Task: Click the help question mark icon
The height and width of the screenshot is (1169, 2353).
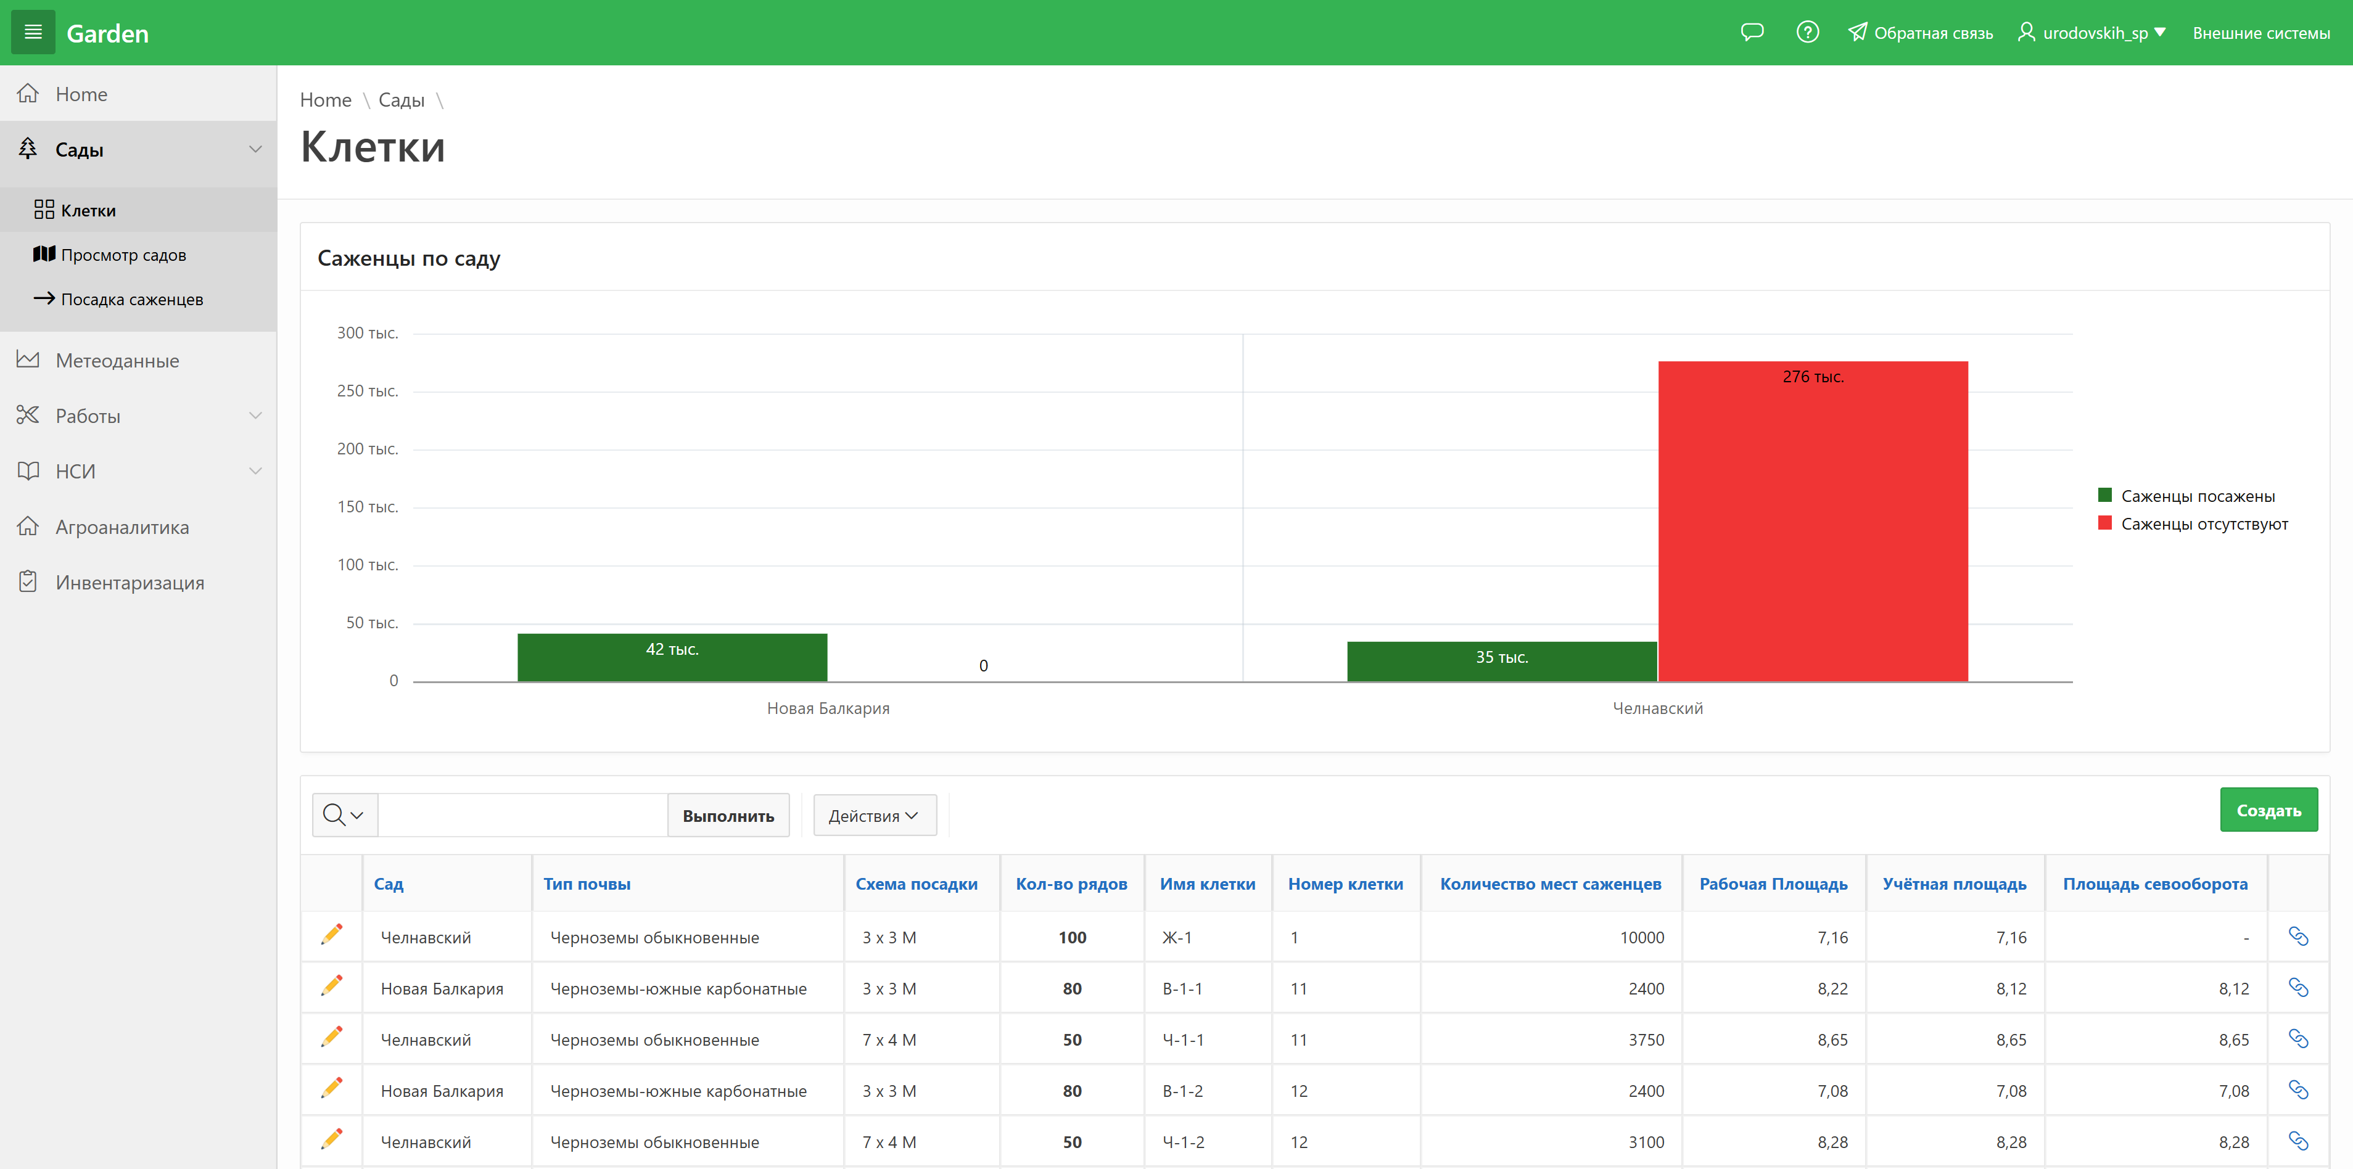Action: click(1807, 33)
